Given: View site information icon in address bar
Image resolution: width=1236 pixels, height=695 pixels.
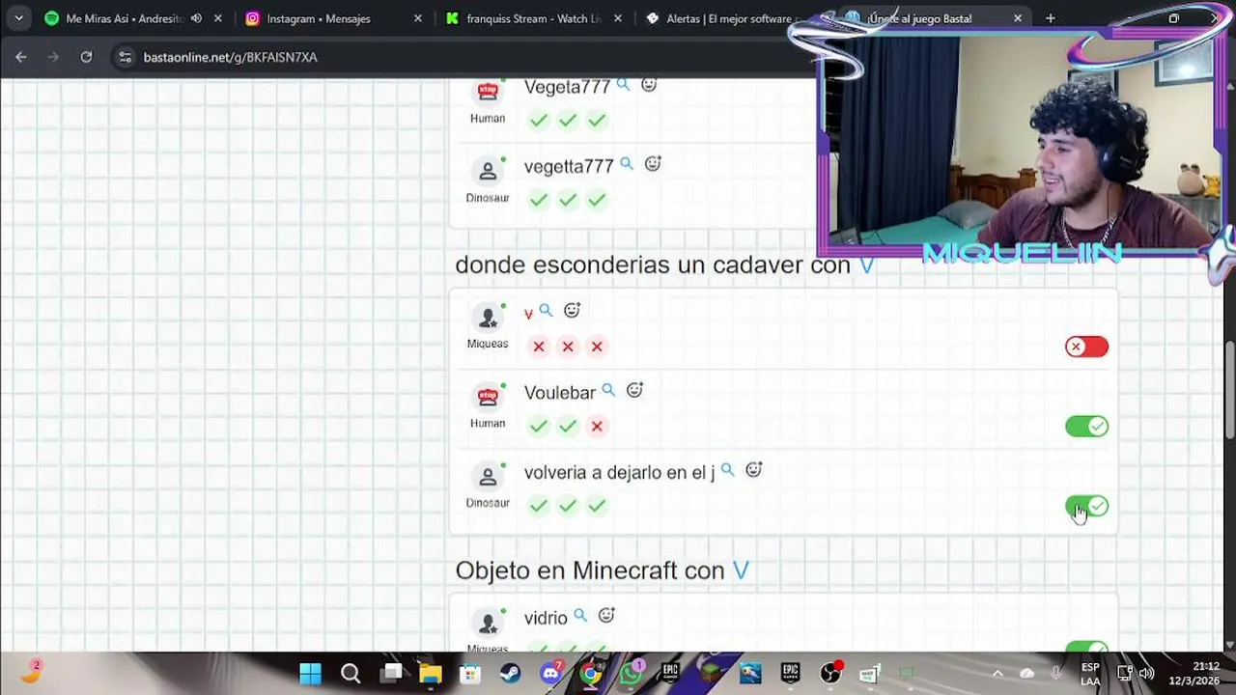Looking at the screenshot, I should pyautogui.click(x=125, y=57).
